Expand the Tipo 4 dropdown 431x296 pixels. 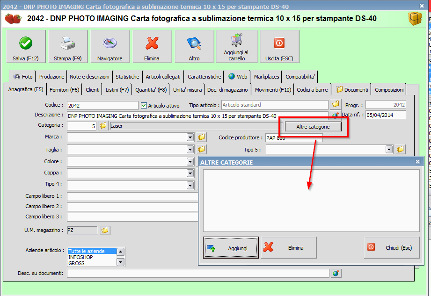click(x=190, y=185)
